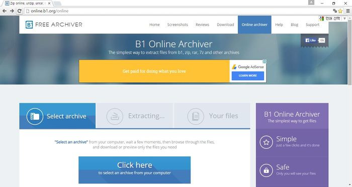The height and width of the screenshot is (187, 352).
Task: Click the LEARN MORE ad button
Action: (248, 76)
